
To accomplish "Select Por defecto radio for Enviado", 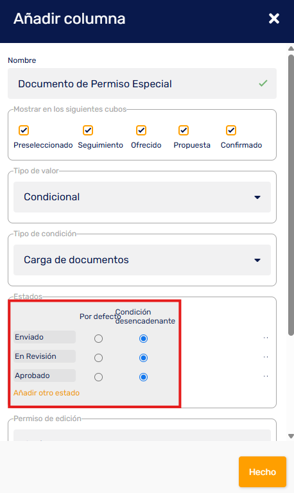I will coord(98,339).
